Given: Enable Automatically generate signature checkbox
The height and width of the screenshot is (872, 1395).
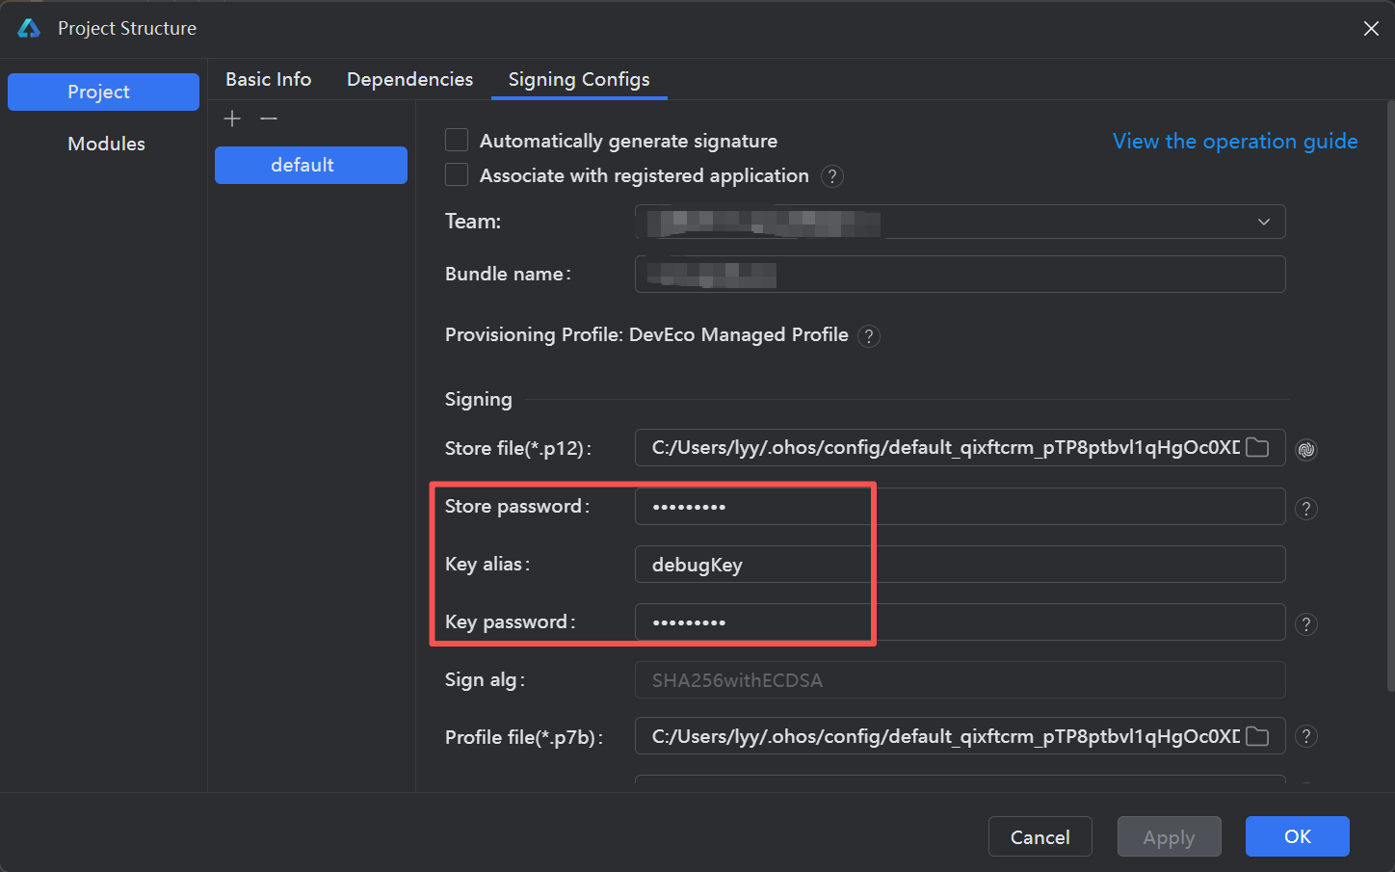Looking at the screenshot, I should click(457, 141).
